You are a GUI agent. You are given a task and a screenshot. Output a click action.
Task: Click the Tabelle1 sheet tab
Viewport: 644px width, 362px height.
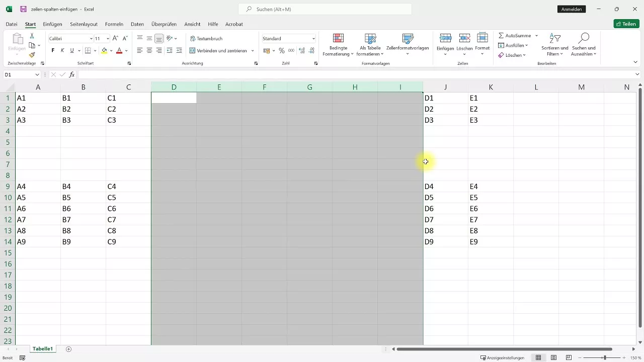tap(43, 349)
